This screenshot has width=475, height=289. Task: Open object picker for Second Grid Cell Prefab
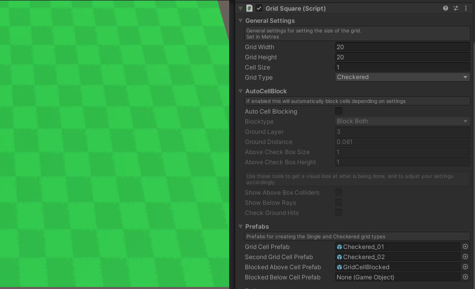tap(465, 257)
